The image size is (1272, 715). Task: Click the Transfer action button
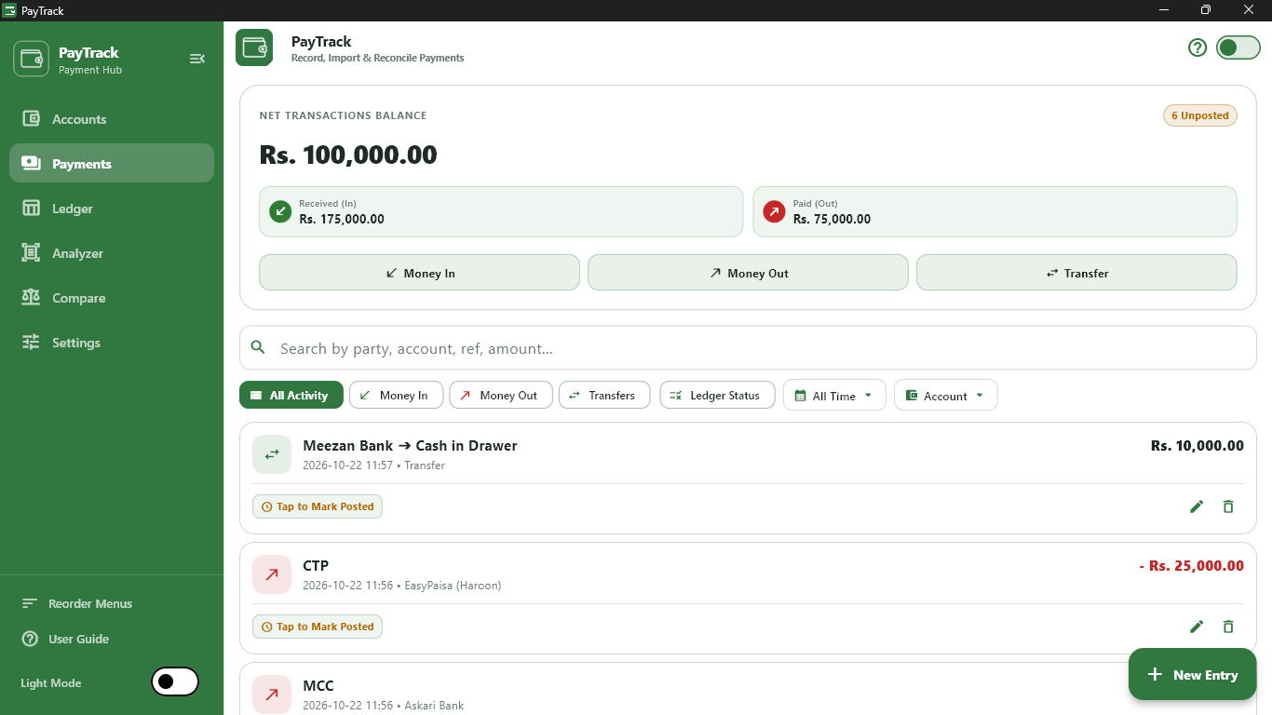click(1076, 273)
